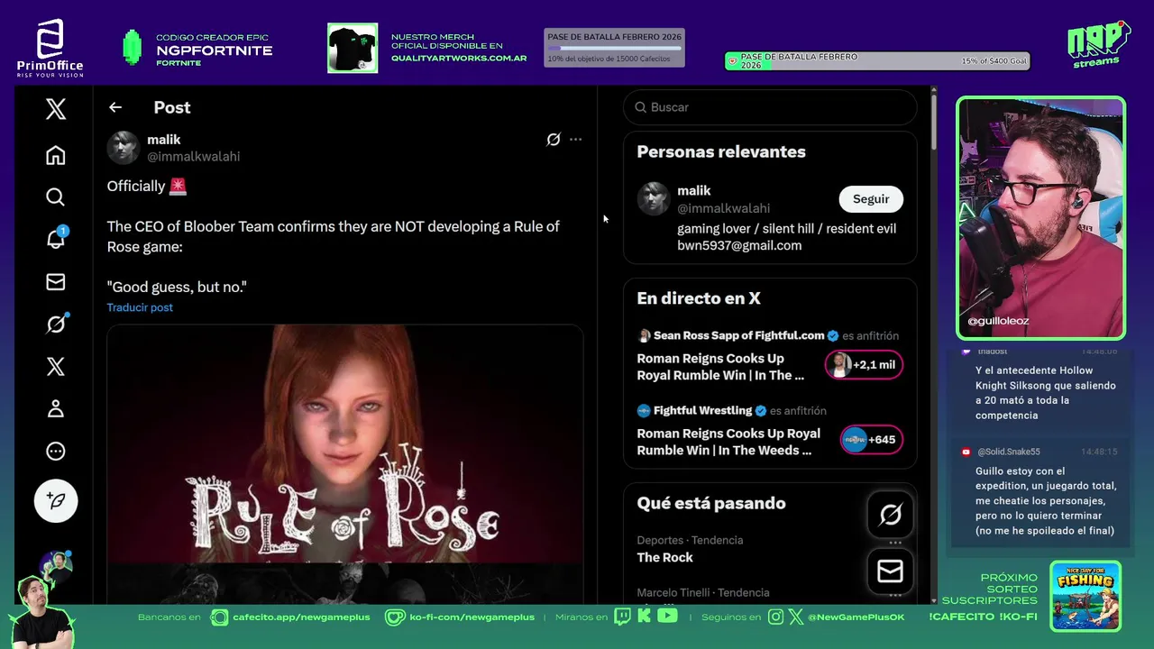Viewport: 1154px width, 649px height.
Task: Click Pase de Batalla Cafecitos progress bar
Action: [614, 48]
